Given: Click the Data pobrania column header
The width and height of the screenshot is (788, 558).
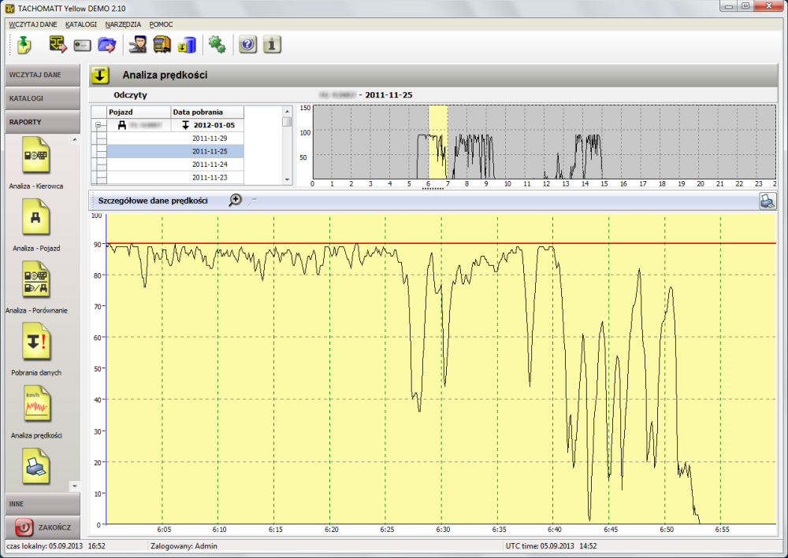Looking at the screenshot, I should point(208,113).
